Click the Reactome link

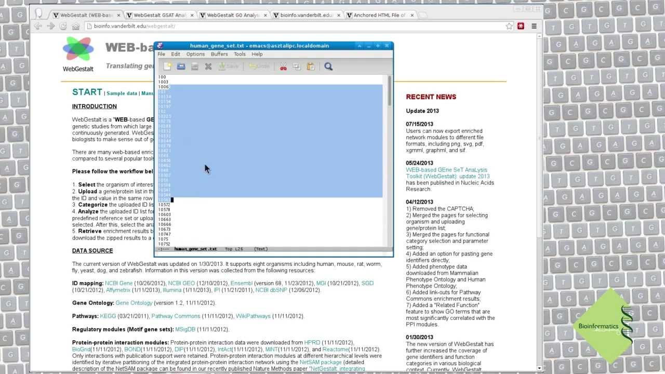pyautogui.click(x=335, y=349)
